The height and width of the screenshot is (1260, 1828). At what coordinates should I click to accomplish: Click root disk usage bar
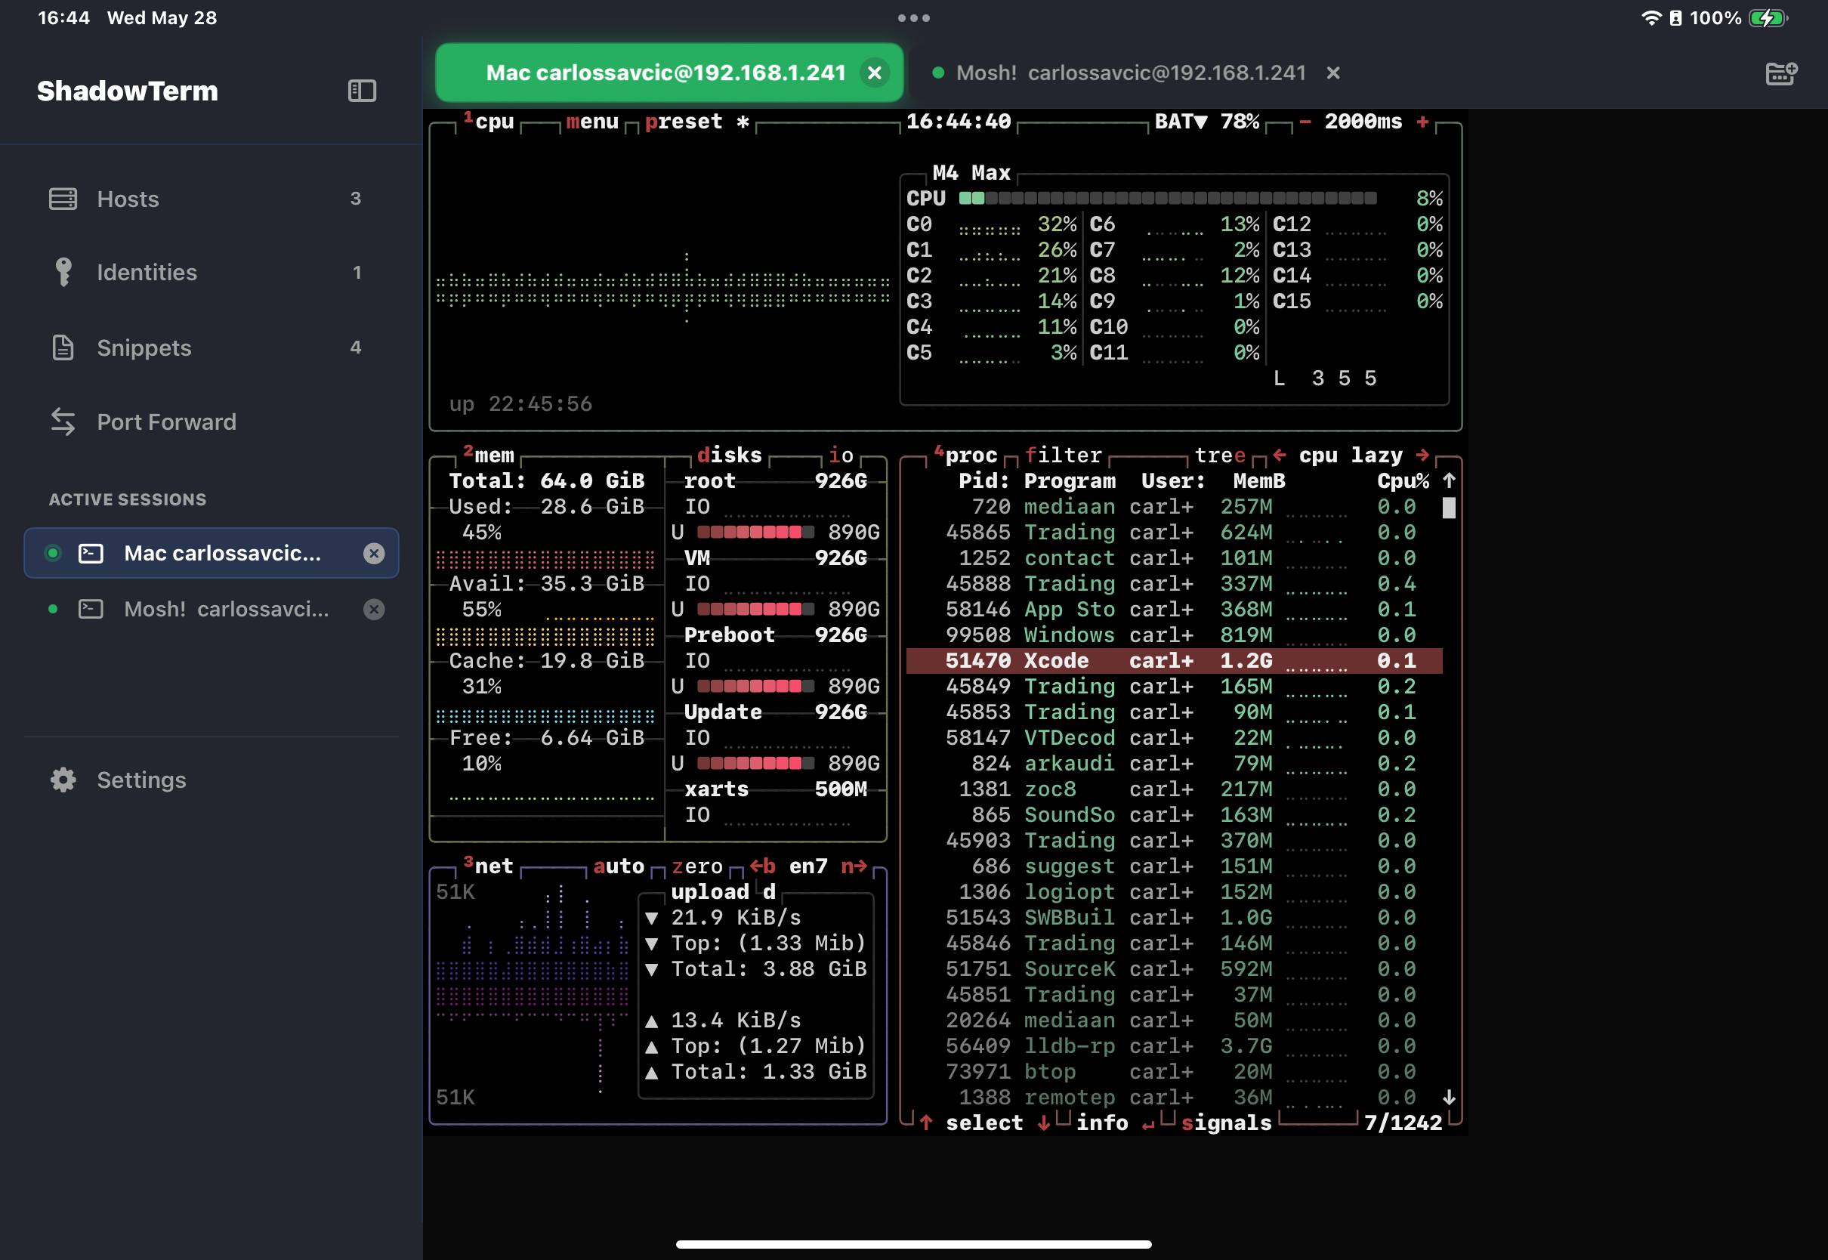pos(755,532)
